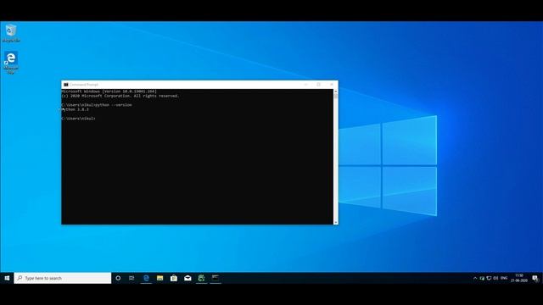Maximize the Command Prompt window
The width and height of the screenshot is (543, 305).
319,85
